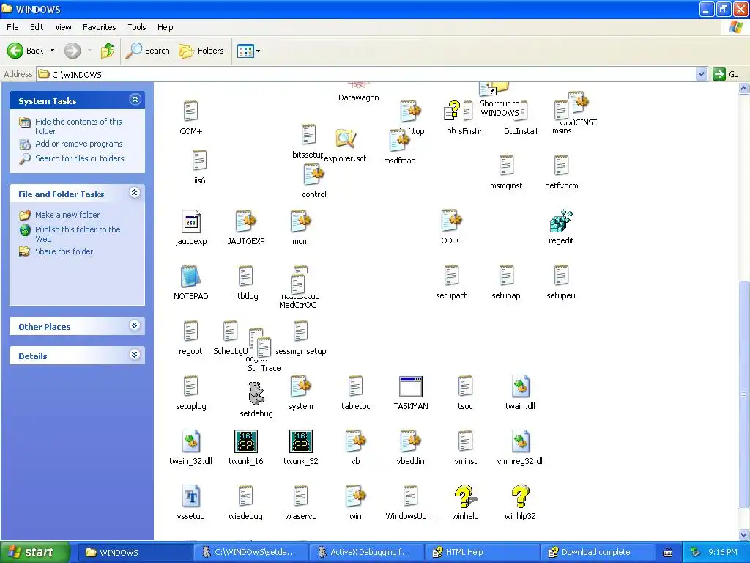
Task: Click the vertical scrollbar down arrow
Action: coord(744,534)
